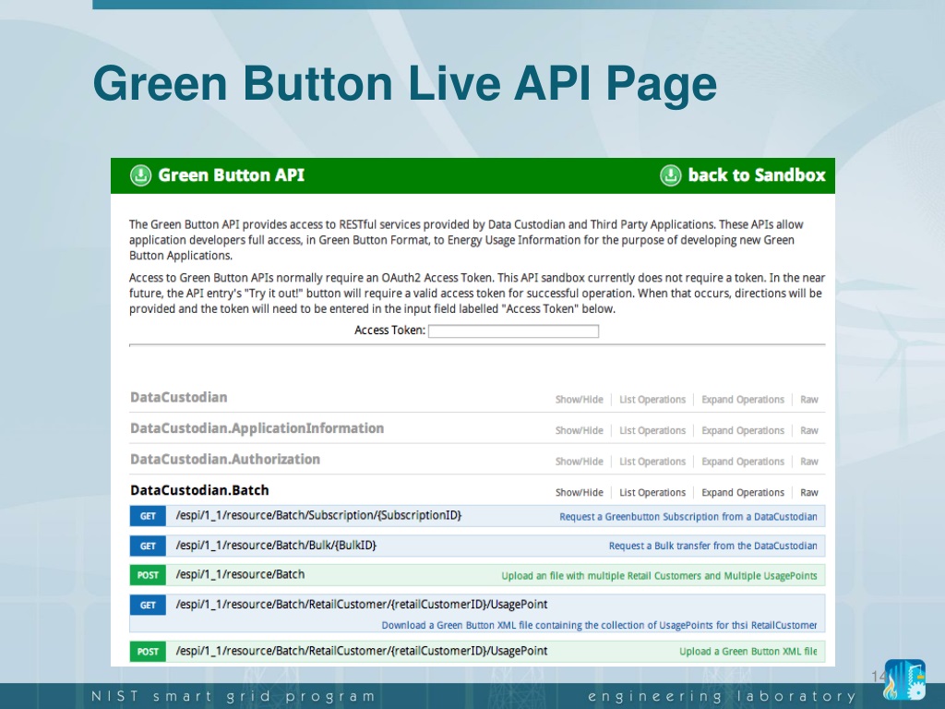Click Expand Operations for the DataCustodian row
This screenshot has height=709, width=945.
coord(743,400)
